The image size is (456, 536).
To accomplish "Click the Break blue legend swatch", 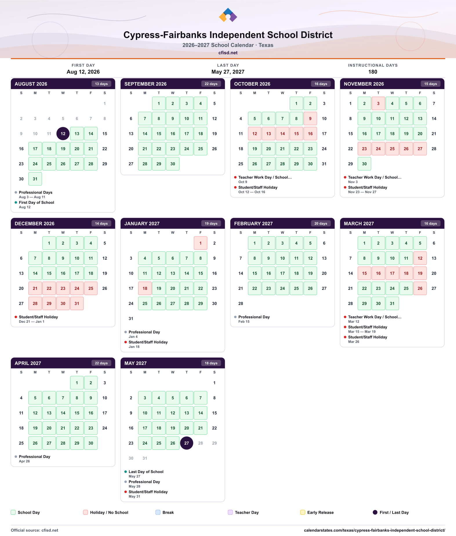I will tap(158, 512).
